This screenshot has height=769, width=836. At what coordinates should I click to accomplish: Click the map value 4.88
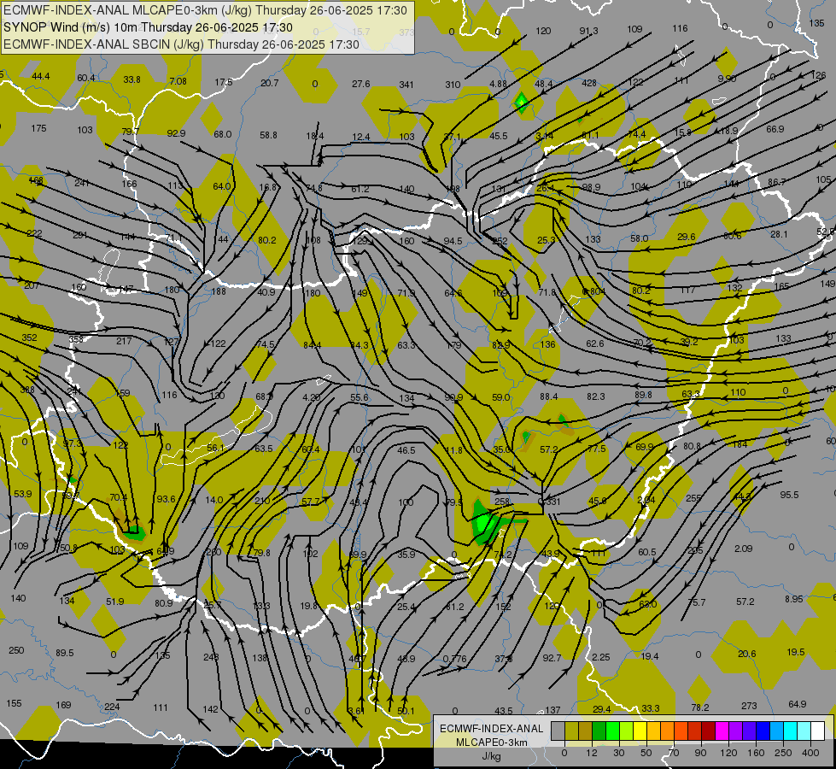pyautogui.click(x=498, y=84)
